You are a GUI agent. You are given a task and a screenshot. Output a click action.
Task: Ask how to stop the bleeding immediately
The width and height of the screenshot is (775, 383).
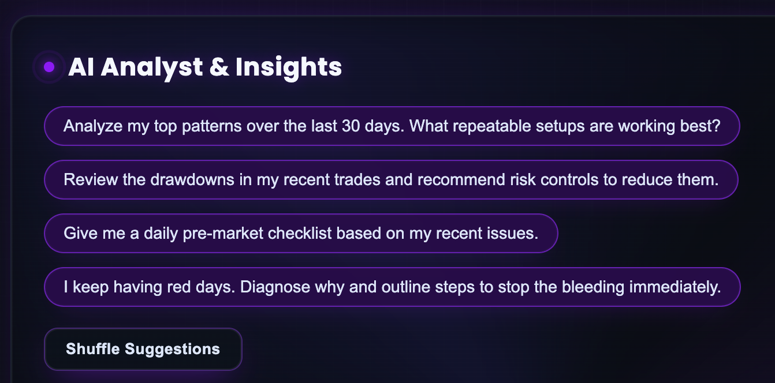pos(392,287)
